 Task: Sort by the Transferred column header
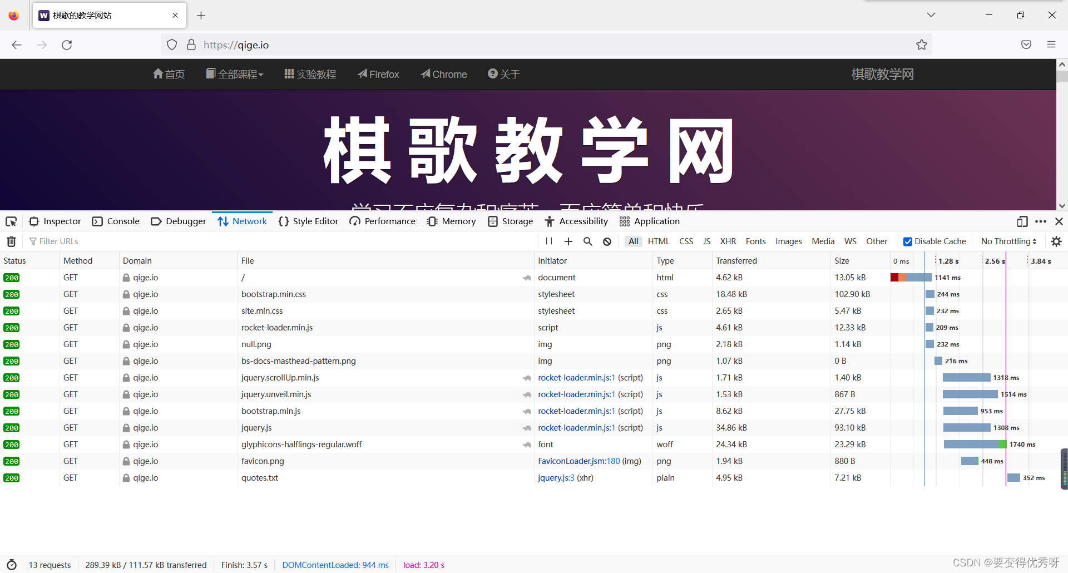[771, 261]
